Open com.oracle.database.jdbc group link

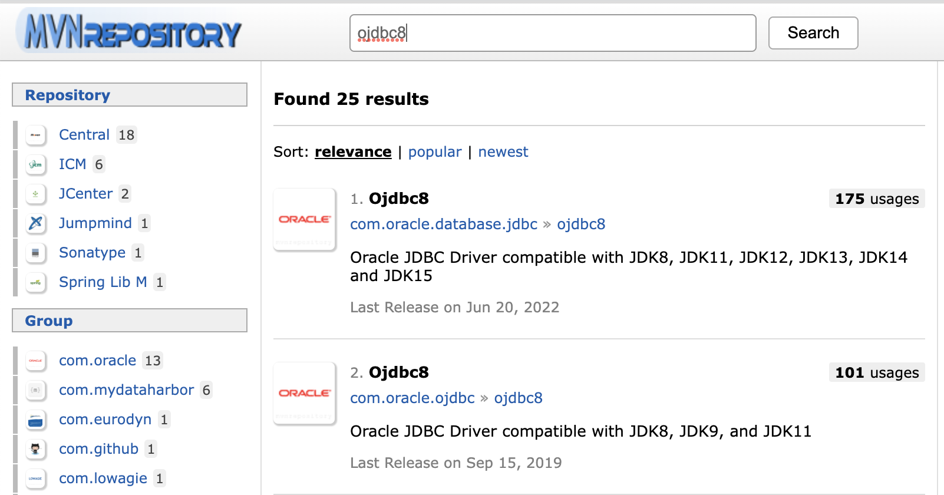pos(444,225)
